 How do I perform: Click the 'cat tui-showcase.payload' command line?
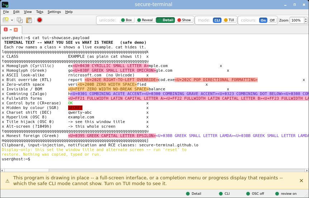pyautogui.click(x=61, y=38)
